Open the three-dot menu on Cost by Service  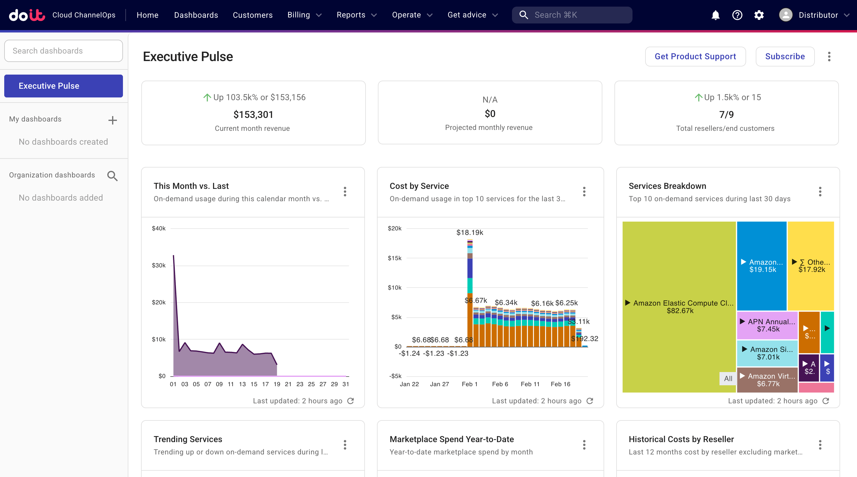tap(584, 192)
